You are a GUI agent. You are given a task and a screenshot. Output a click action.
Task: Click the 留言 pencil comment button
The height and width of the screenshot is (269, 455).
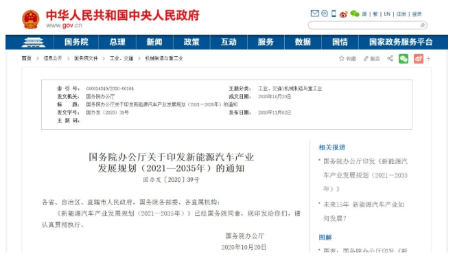click(x=372, y=58)
